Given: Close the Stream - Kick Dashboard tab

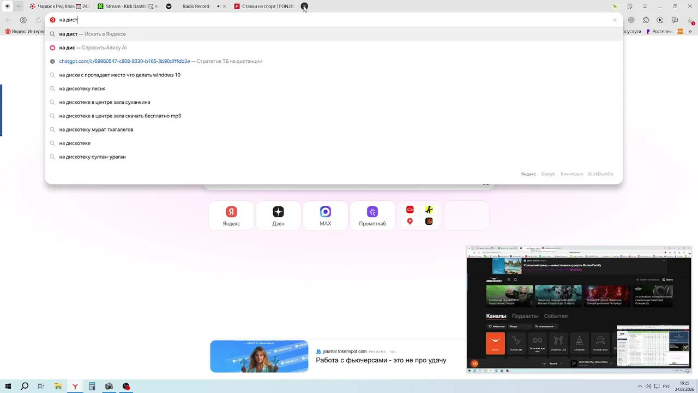Looking at the screenshot, I should pos(157,6).
